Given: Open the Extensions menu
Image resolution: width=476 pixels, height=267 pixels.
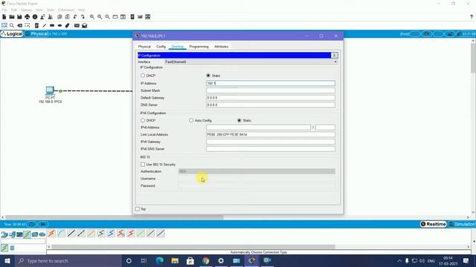Looking at the screenshot, I should point(66,10).
